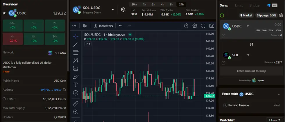Select the trend line drawing tool
Screen dimensions: 285x122
pos(76,44)
